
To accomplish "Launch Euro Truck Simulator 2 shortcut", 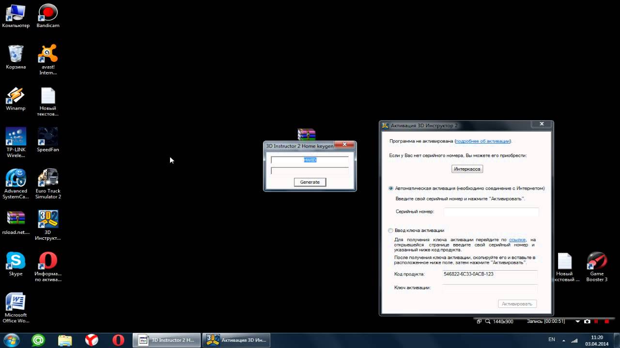I will (48, 184).
